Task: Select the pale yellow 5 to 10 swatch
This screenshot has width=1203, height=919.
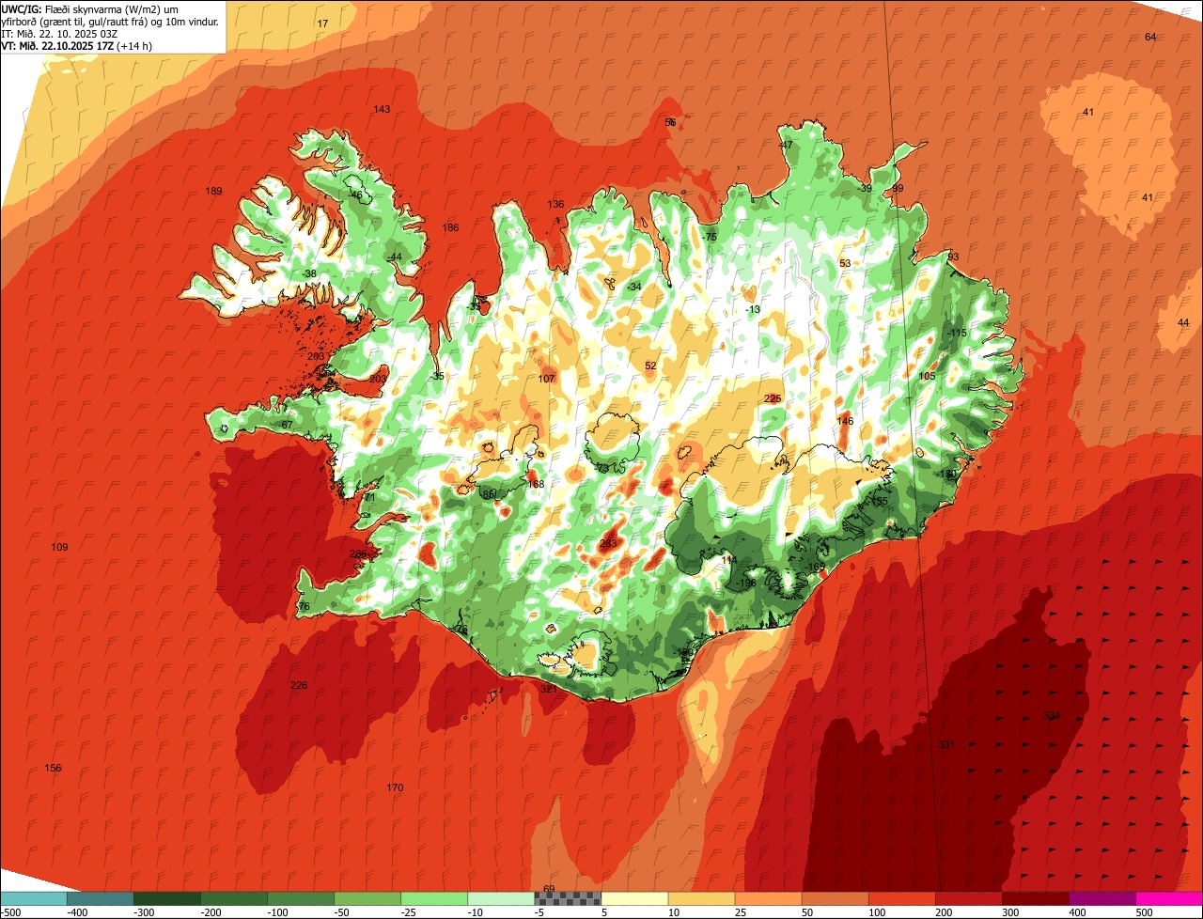Action: [x=634, y=898]
